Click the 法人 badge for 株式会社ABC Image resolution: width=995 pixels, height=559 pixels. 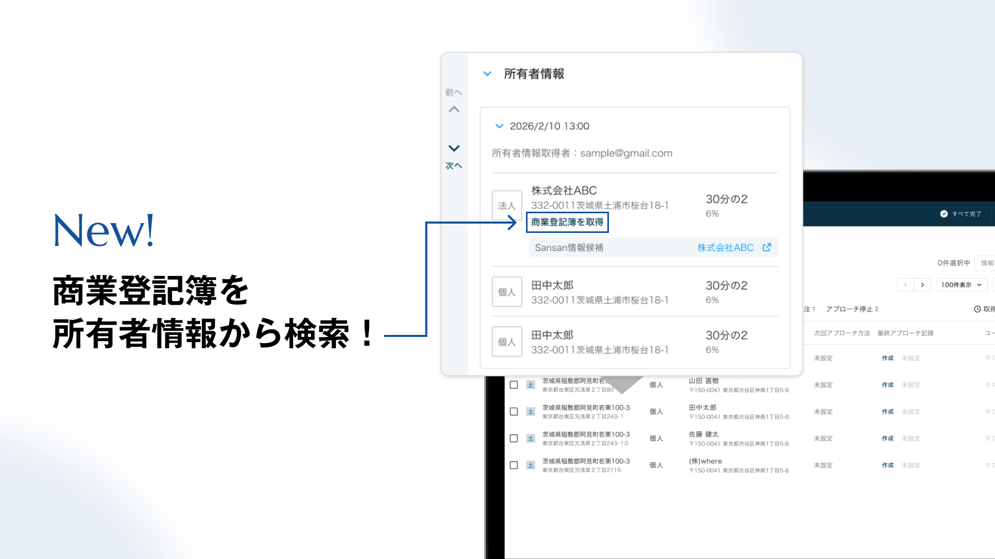tap(507, 205)
